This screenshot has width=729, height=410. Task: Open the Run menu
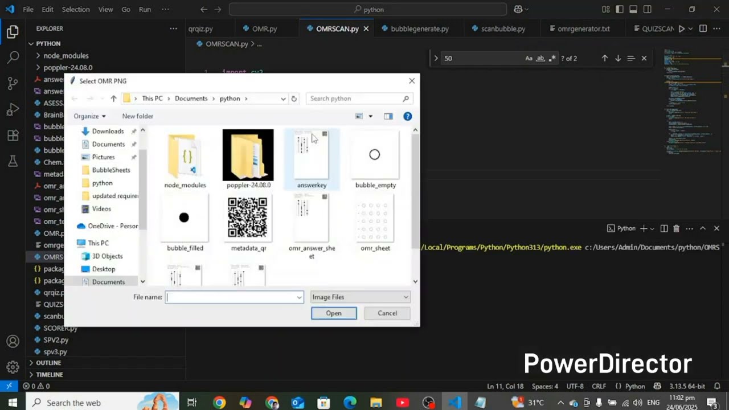(x=145, y=10)
